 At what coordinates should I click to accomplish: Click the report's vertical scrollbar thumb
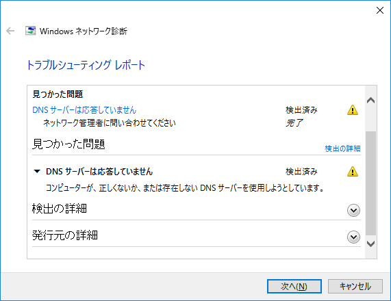(371, 183)
